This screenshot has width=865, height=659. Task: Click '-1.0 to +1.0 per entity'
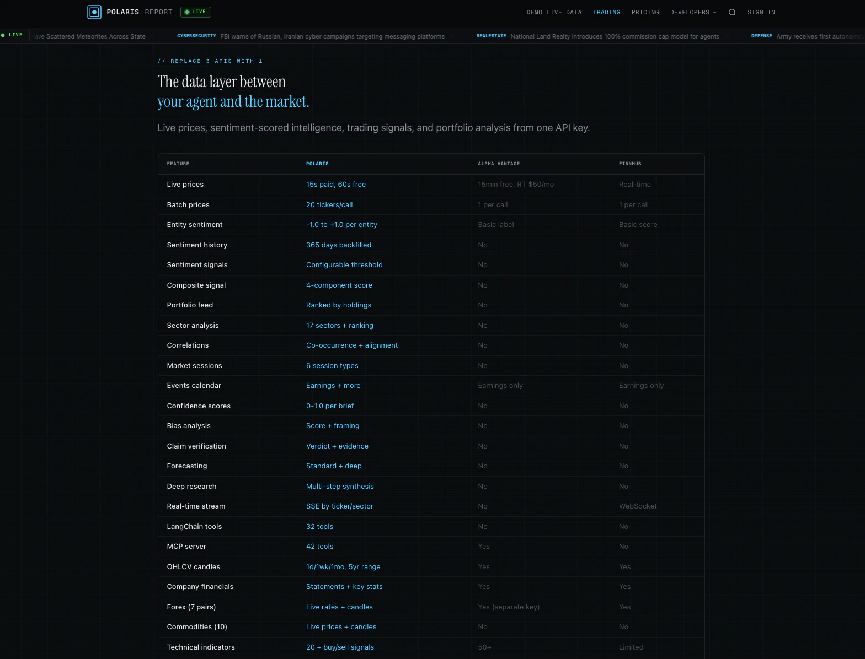[341, 225]
